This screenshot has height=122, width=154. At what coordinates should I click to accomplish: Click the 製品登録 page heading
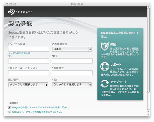[20, 24]
